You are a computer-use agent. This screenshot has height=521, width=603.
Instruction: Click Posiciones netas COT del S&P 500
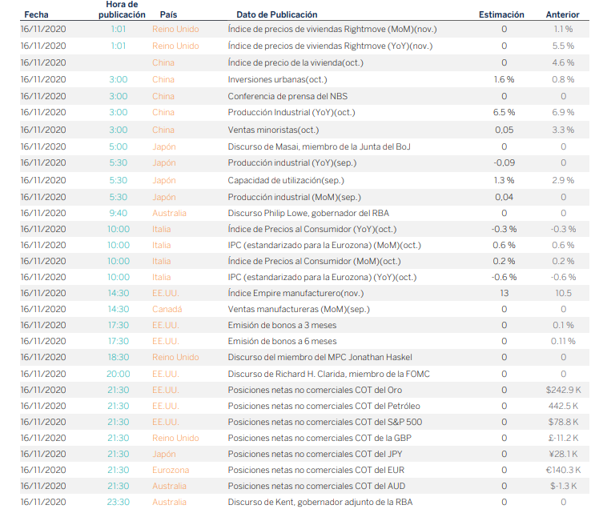pyautogui.click(x=324, y=422)
